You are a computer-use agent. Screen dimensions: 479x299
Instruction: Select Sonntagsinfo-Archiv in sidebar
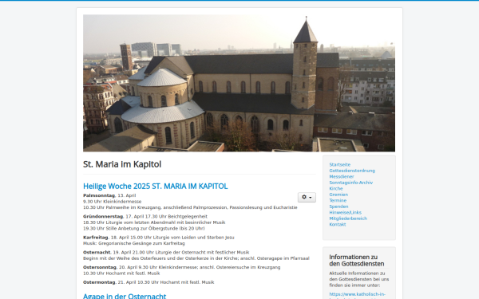(351, 183)
